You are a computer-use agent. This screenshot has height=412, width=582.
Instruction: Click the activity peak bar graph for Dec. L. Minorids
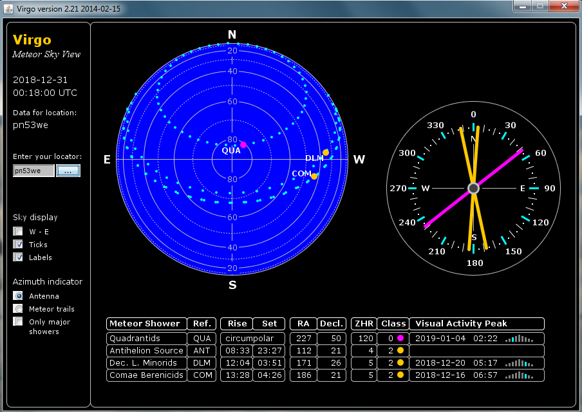(520, 363)
